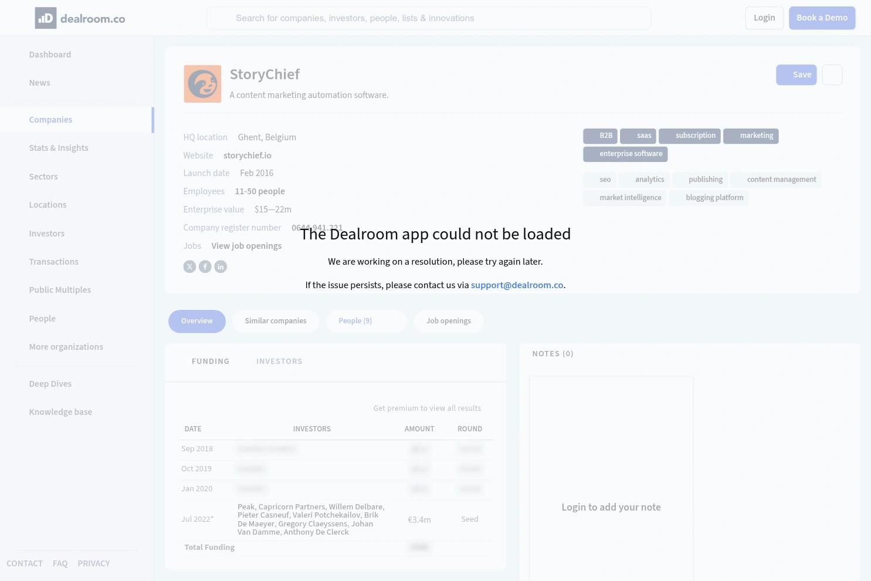Click the CONTACT footer link
The height and width of the screenshot is (581, 871).
coord(25,563)
